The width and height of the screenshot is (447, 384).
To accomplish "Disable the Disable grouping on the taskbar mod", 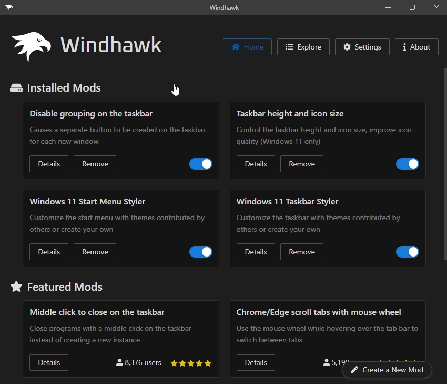I will tap(200, 164).
